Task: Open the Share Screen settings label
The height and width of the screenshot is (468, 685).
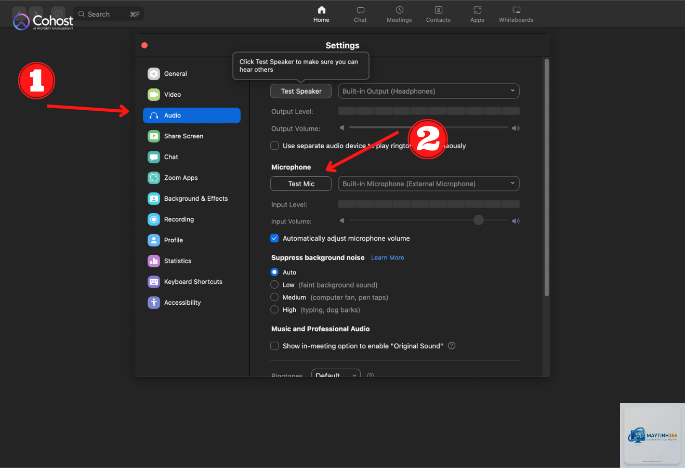Action: (184, 136)
